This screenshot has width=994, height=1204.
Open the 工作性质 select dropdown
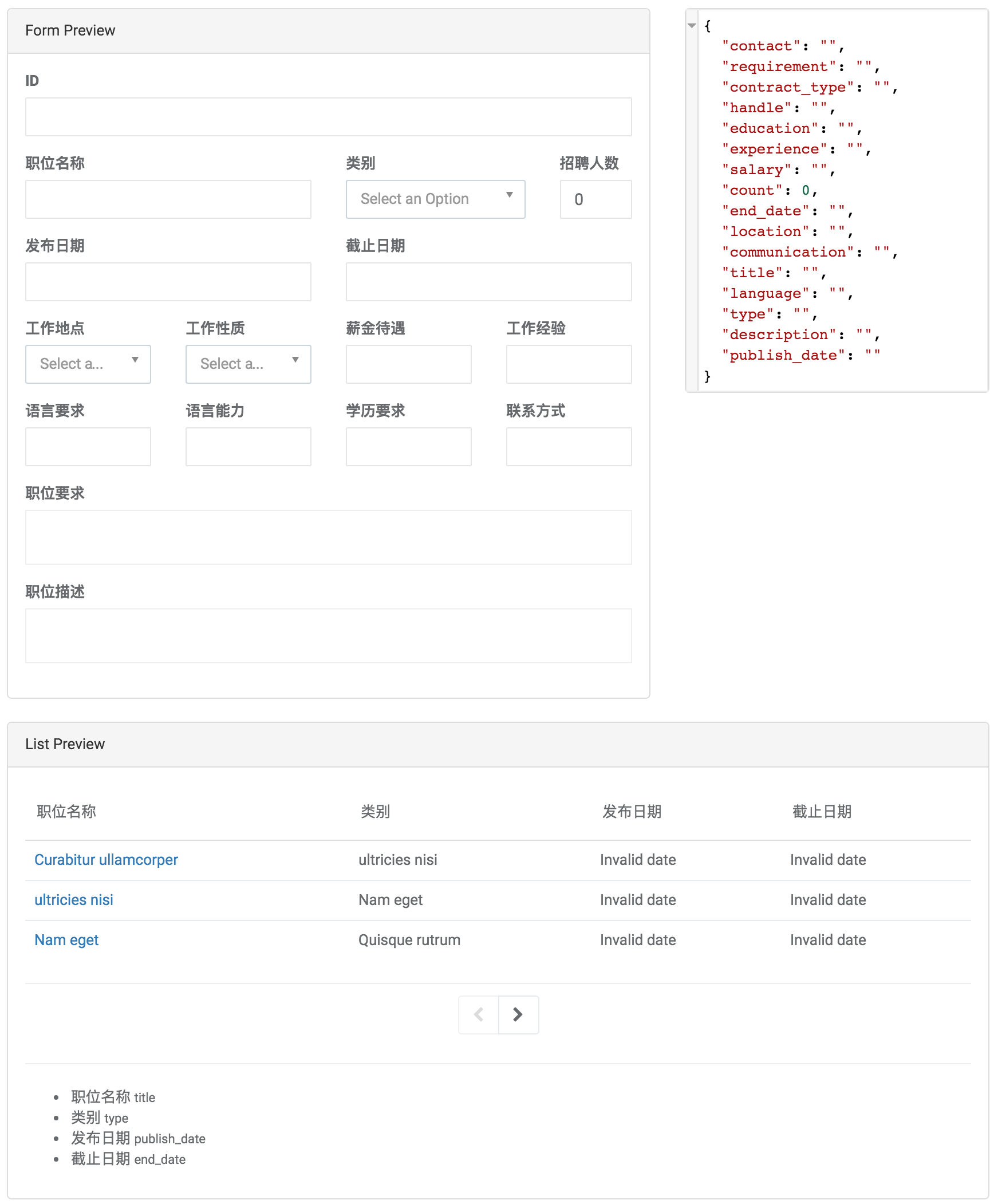click(249, 364)
